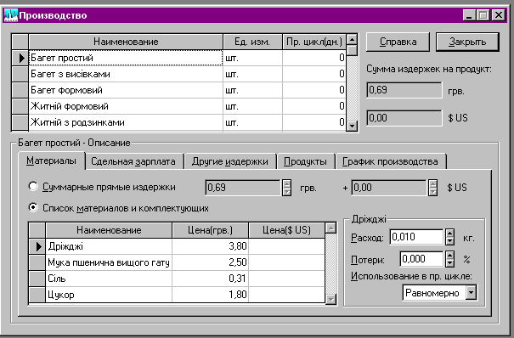Show the График производства tab

[390, 161]
